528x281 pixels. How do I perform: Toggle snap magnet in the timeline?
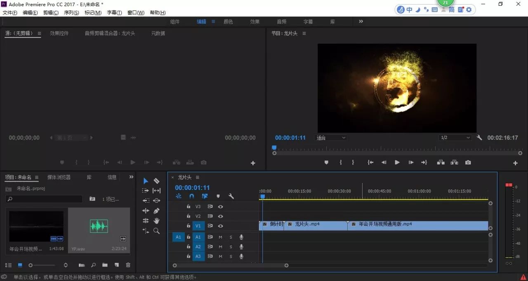tap(191, 196)
